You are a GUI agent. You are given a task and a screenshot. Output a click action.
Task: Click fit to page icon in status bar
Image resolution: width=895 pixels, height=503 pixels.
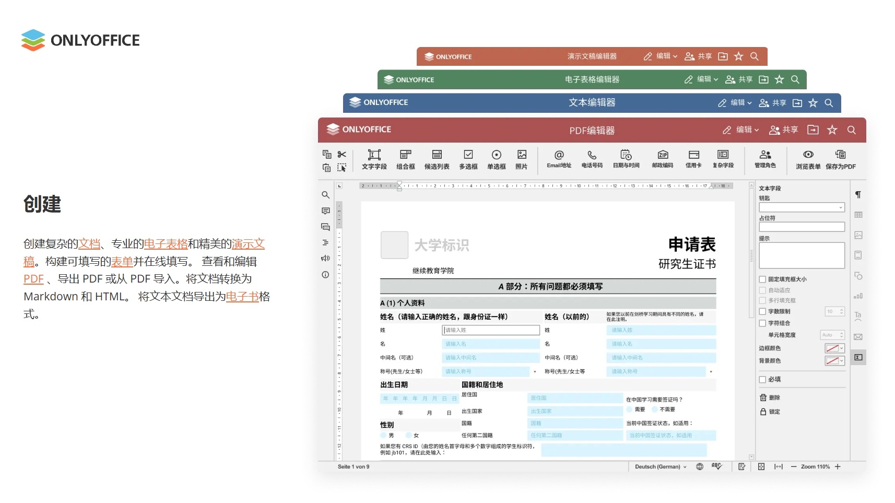[761, 466]
